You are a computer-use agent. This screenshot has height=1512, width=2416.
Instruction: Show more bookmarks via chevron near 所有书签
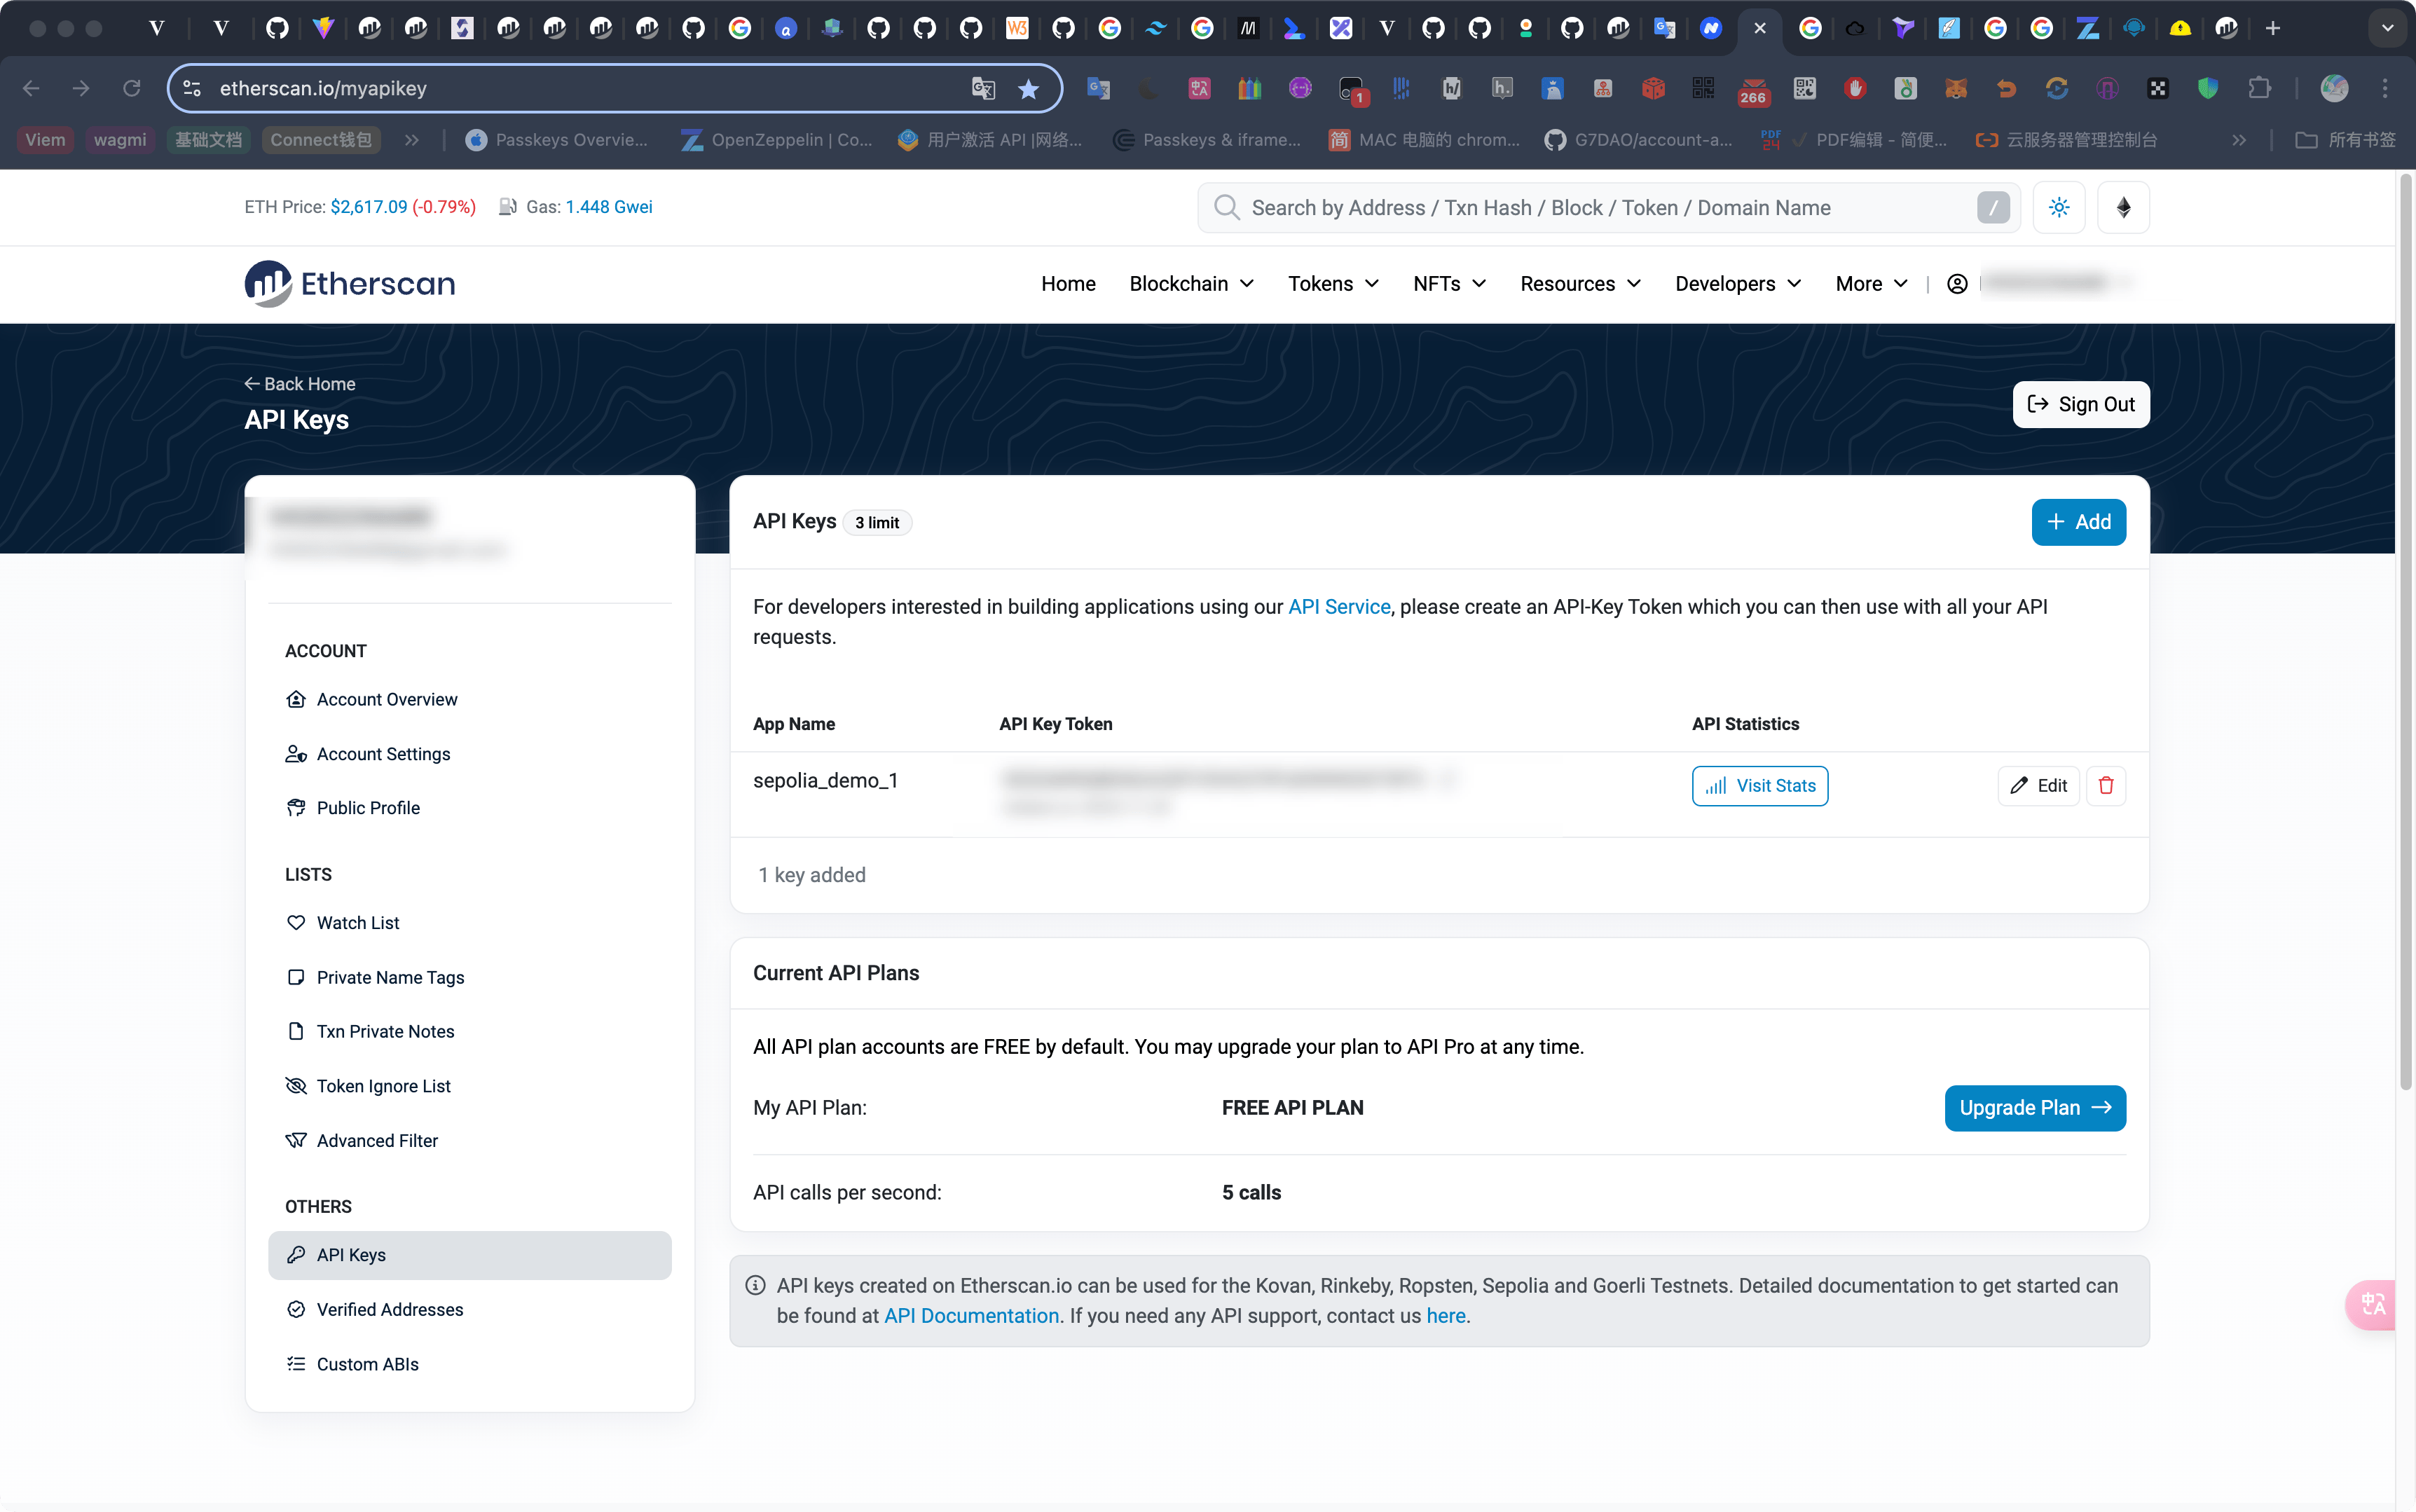pos(2239,140)
